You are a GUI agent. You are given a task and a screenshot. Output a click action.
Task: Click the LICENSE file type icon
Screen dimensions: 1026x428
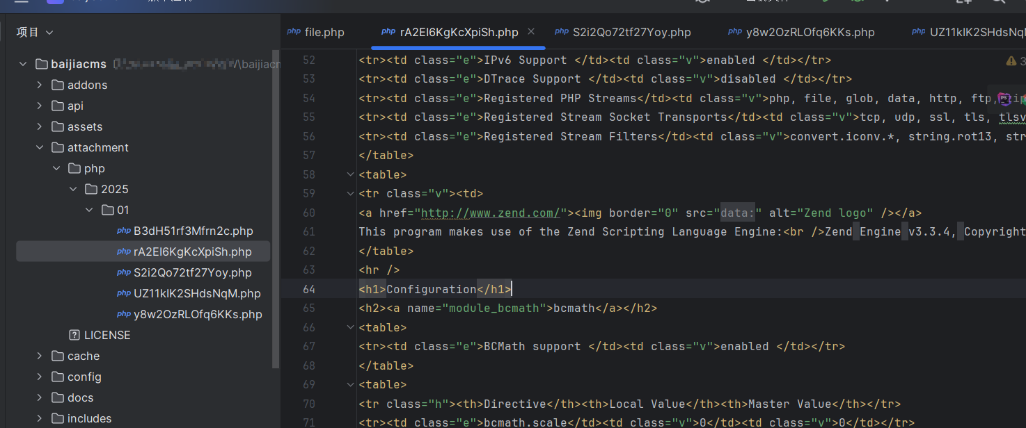pos(74,335)
